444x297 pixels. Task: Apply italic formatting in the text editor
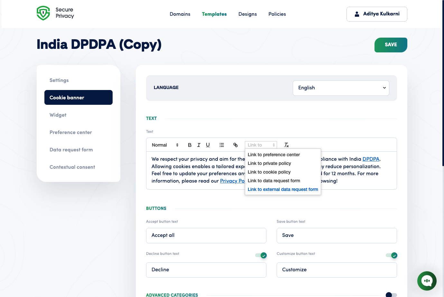coord(199,145)
